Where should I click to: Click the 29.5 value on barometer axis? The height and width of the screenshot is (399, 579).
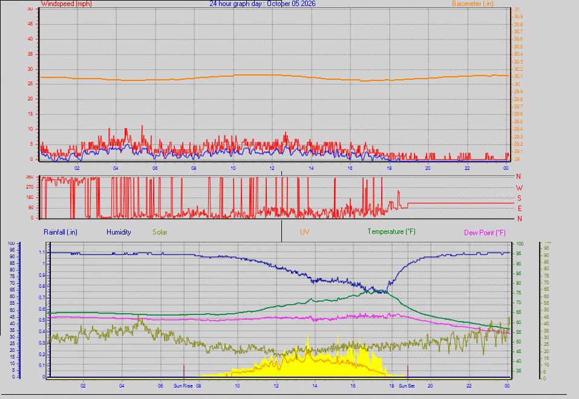pos(518,122)
